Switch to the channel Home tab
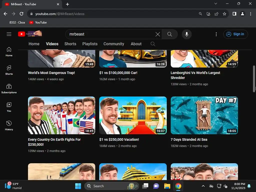Viewport: 256px width, 192px height. tap(34, 44)
